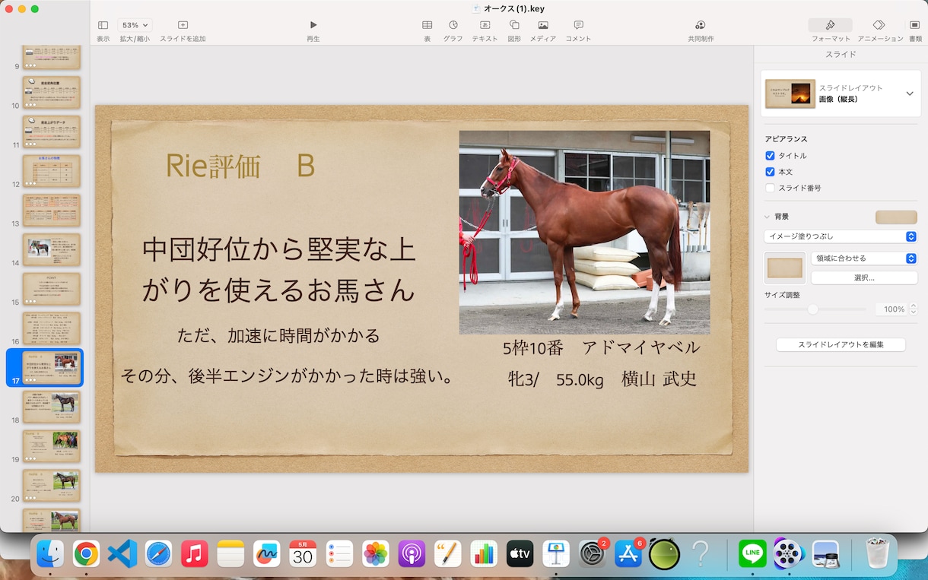Click the スライドレイアウトを編集 button
Screen dimensions: 928x580
[841, 345]
